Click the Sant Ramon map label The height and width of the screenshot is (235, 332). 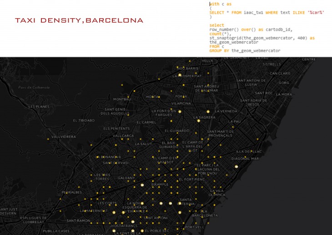point(78,220)
